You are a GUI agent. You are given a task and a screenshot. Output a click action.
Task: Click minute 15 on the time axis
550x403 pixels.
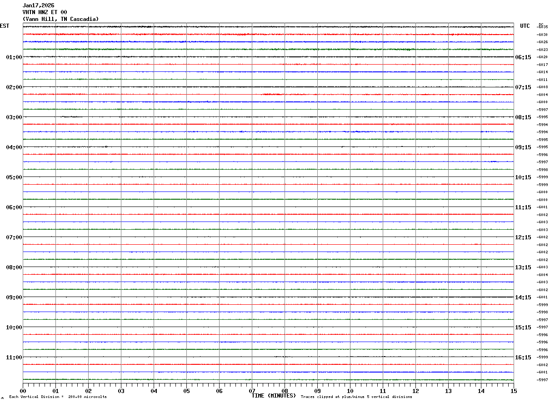(514, 391)
